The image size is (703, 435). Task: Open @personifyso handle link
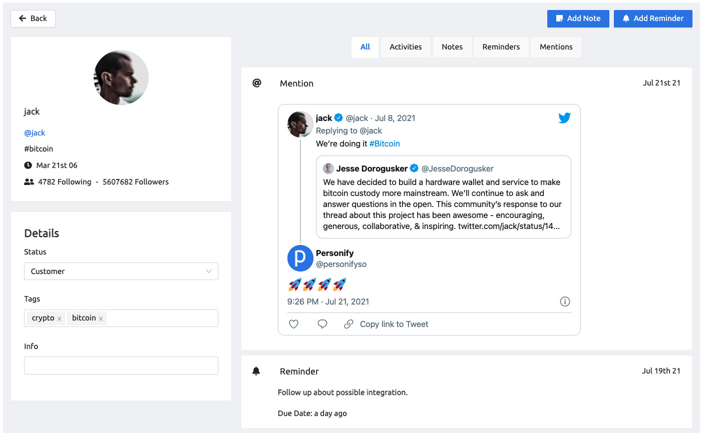pyautogui.click(x=341, y=264)
